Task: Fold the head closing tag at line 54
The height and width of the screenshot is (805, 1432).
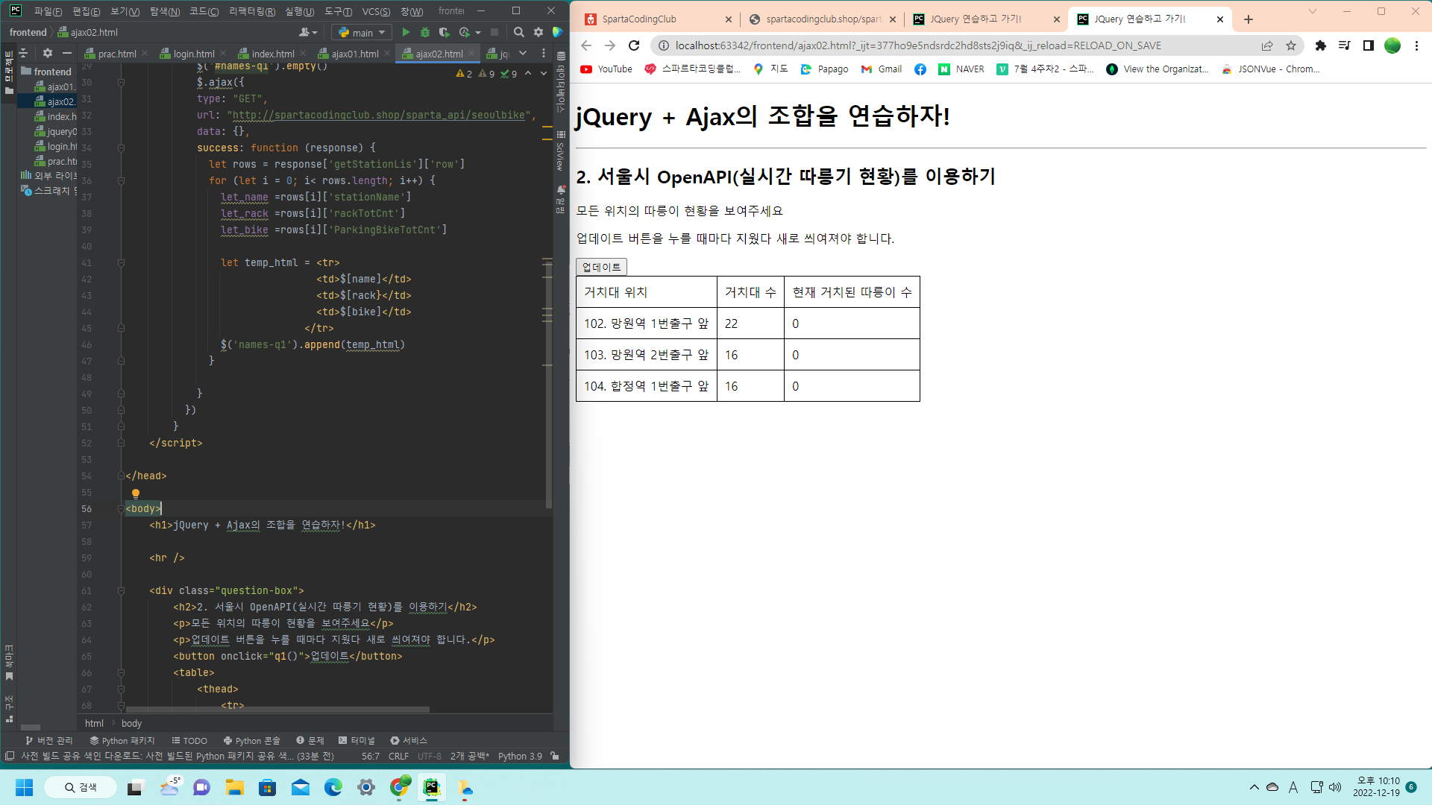Action: [x=121, y=476]
